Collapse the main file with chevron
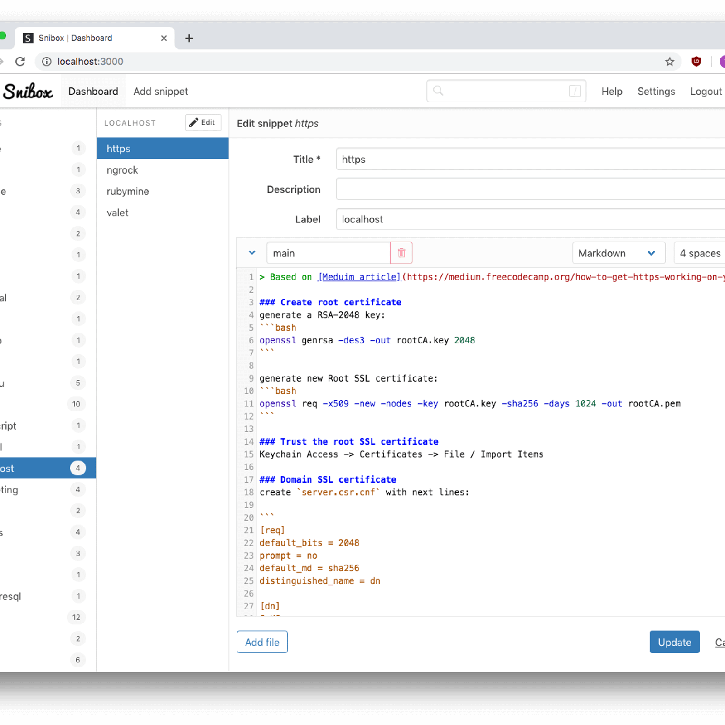 click(x=252, y=253)
